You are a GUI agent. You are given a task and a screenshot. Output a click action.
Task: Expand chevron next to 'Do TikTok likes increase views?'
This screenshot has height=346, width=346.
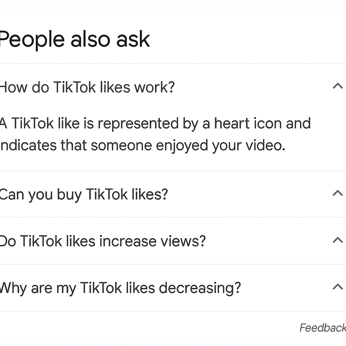pos(338,240)
